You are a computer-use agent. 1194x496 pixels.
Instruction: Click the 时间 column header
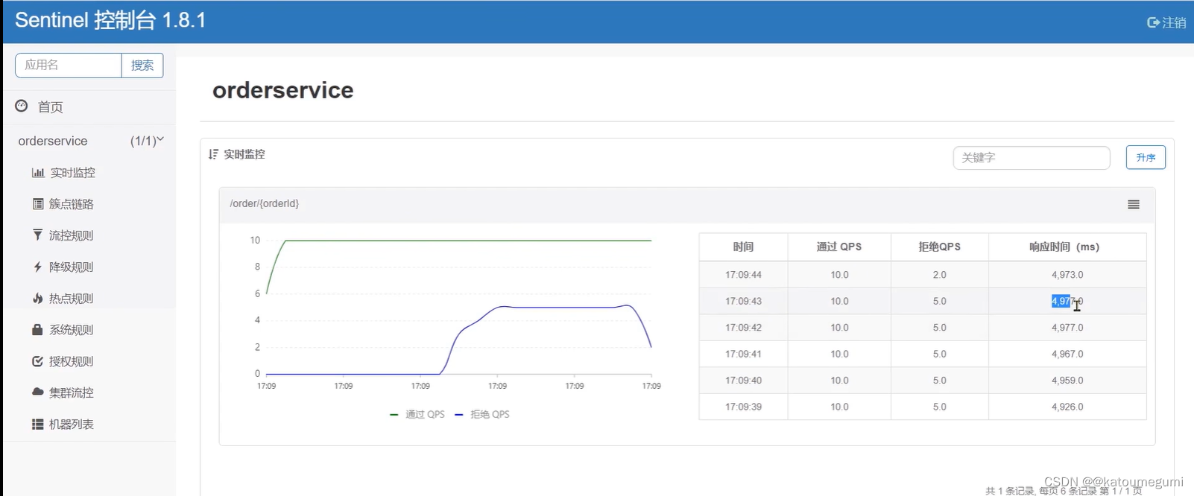743,247
